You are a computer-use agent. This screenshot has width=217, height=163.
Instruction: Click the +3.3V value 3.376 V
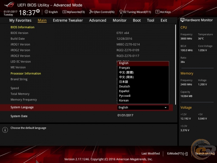(185, 130)
